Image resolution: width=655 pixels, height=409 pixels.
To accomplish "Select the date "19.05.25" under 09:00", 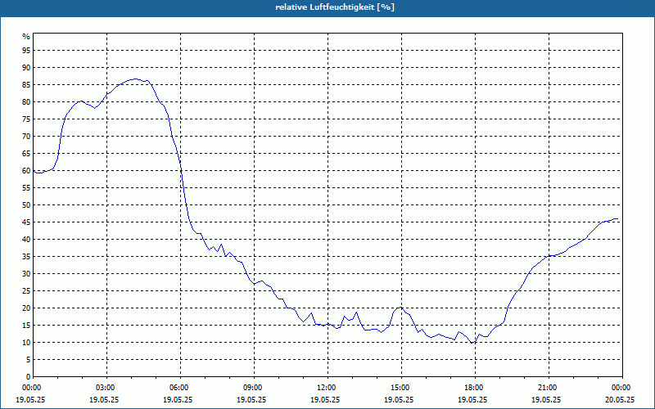I will [x=251, y=399].
